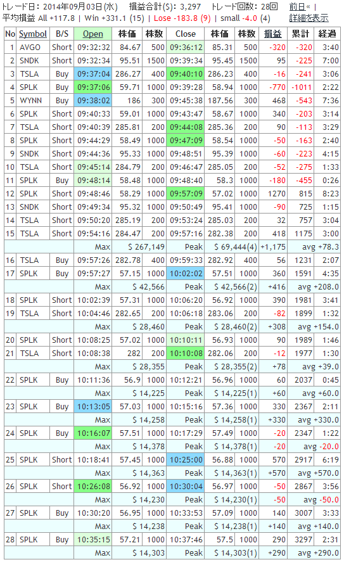This screenshot has height=562, width=344.
Task: Click cumulative value -1011 in row 4
Action: pyautogui.click(x=302, y=87)
